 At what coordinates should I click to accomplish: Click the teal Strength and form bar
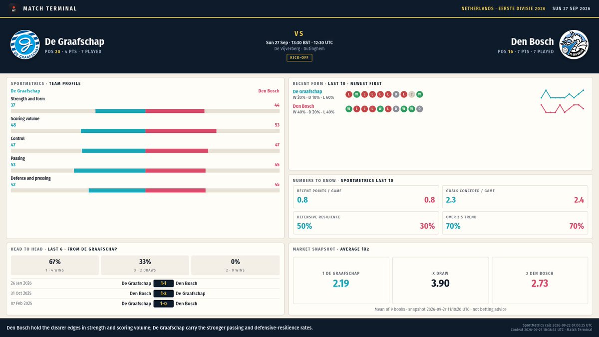pos(120,111)
